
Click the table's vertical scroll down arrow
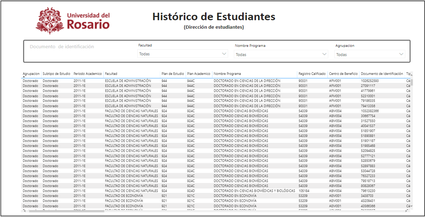pos(411,206)
